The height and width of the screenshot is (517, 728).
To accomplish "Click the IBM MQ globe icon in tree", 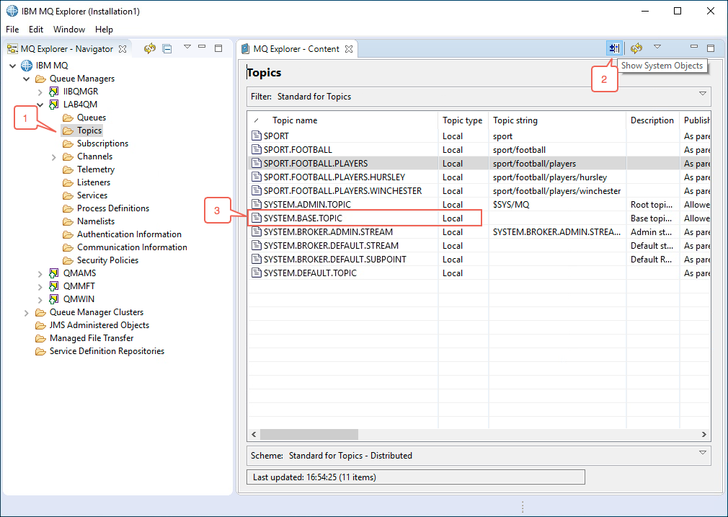I will [x=27, y=66].
